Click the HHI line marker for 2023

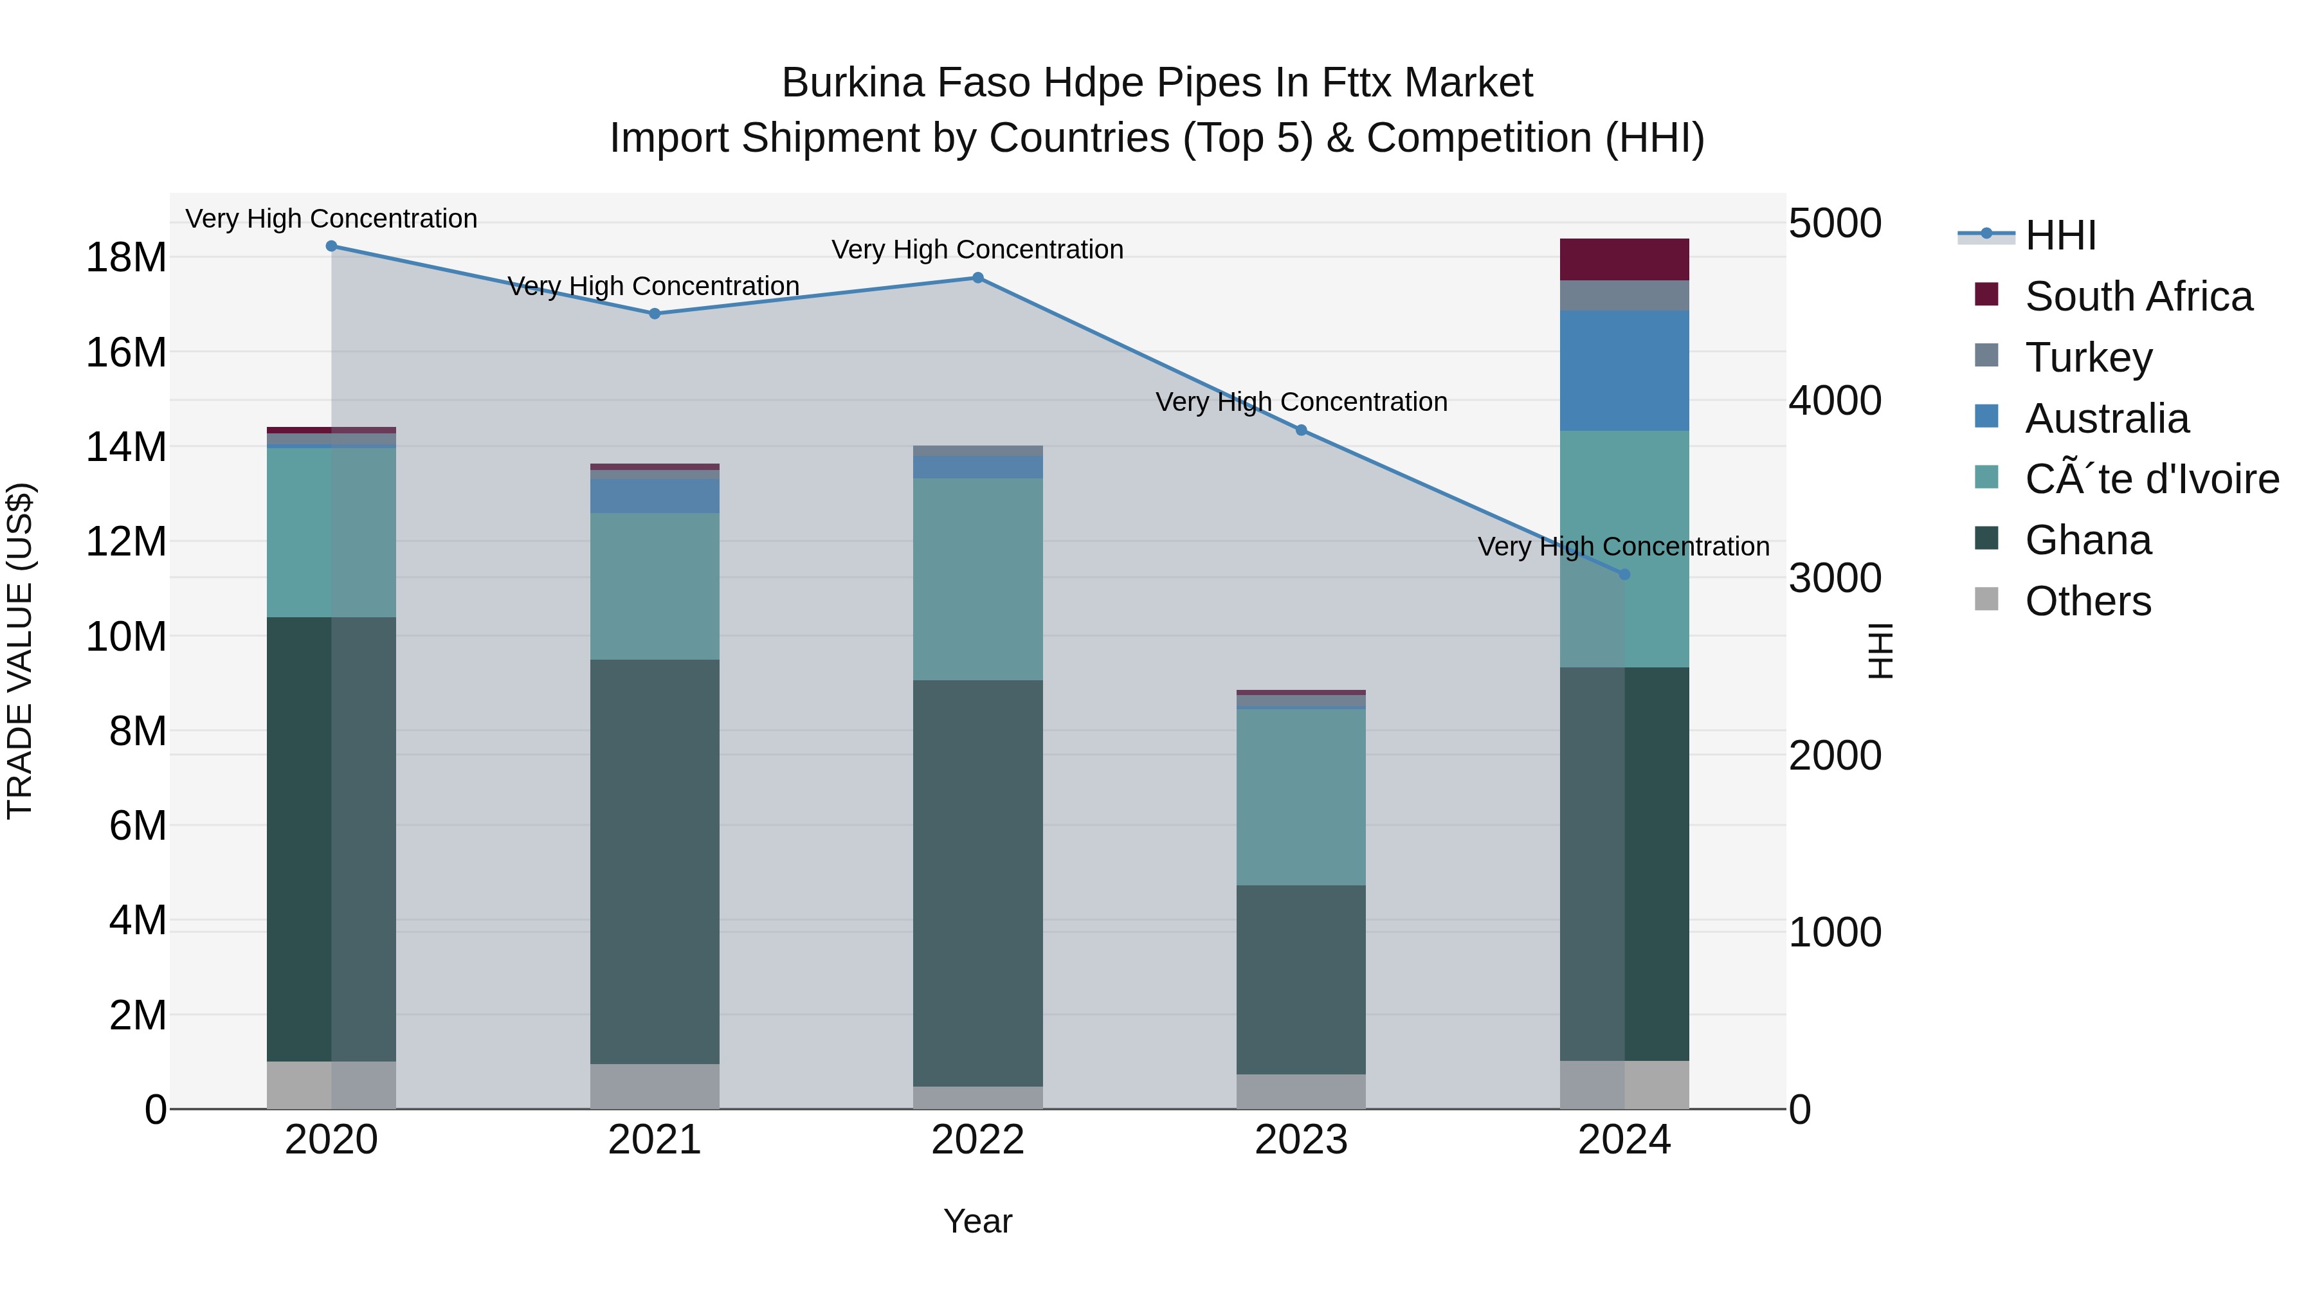(1302, 430)
